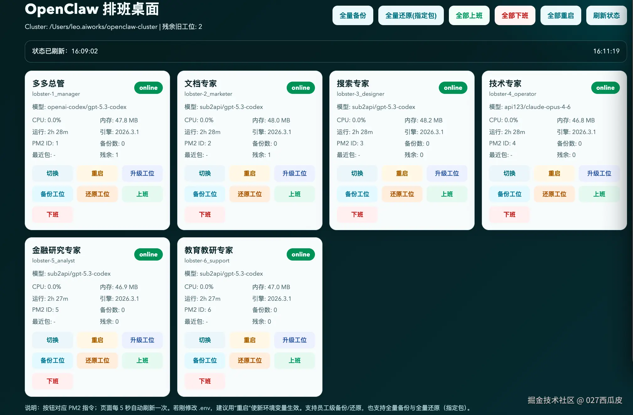
Task: Click the 全量备份 button at top
Action: coord(353,15)
